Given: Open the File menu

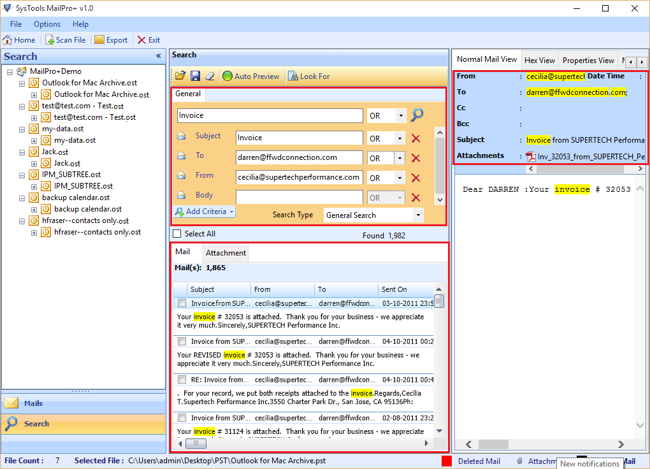Looking at the screenshot, I should pyautogui.click(x=16, y=24).
